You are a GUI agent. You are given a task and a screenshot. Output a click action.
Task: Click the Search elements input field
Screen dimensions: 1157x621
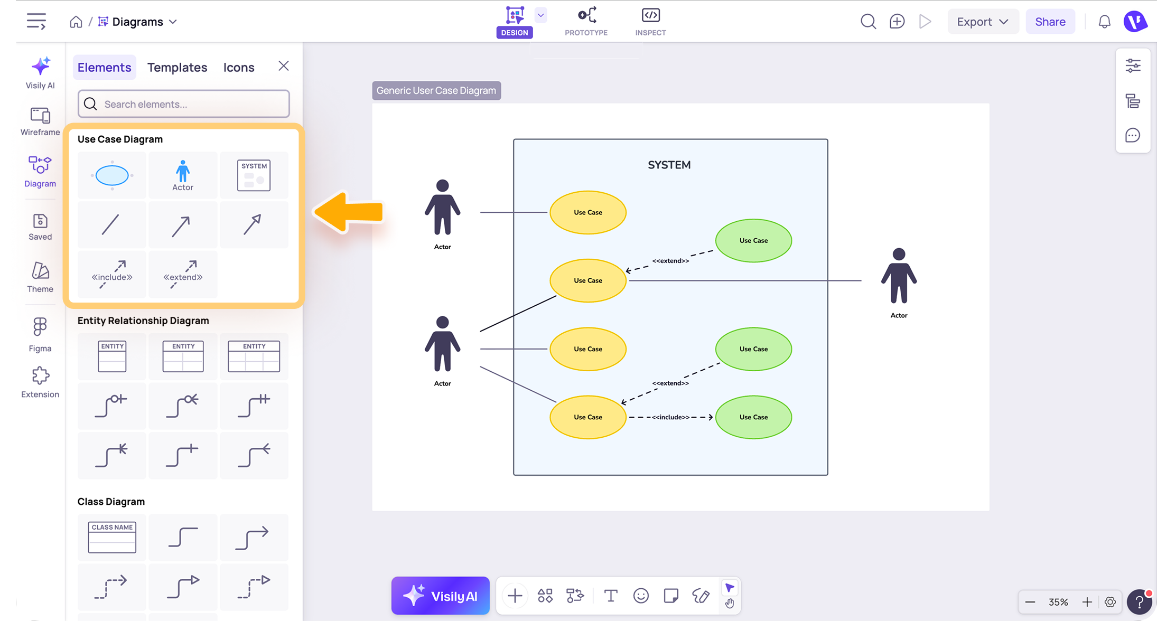[x=184, y=104]
